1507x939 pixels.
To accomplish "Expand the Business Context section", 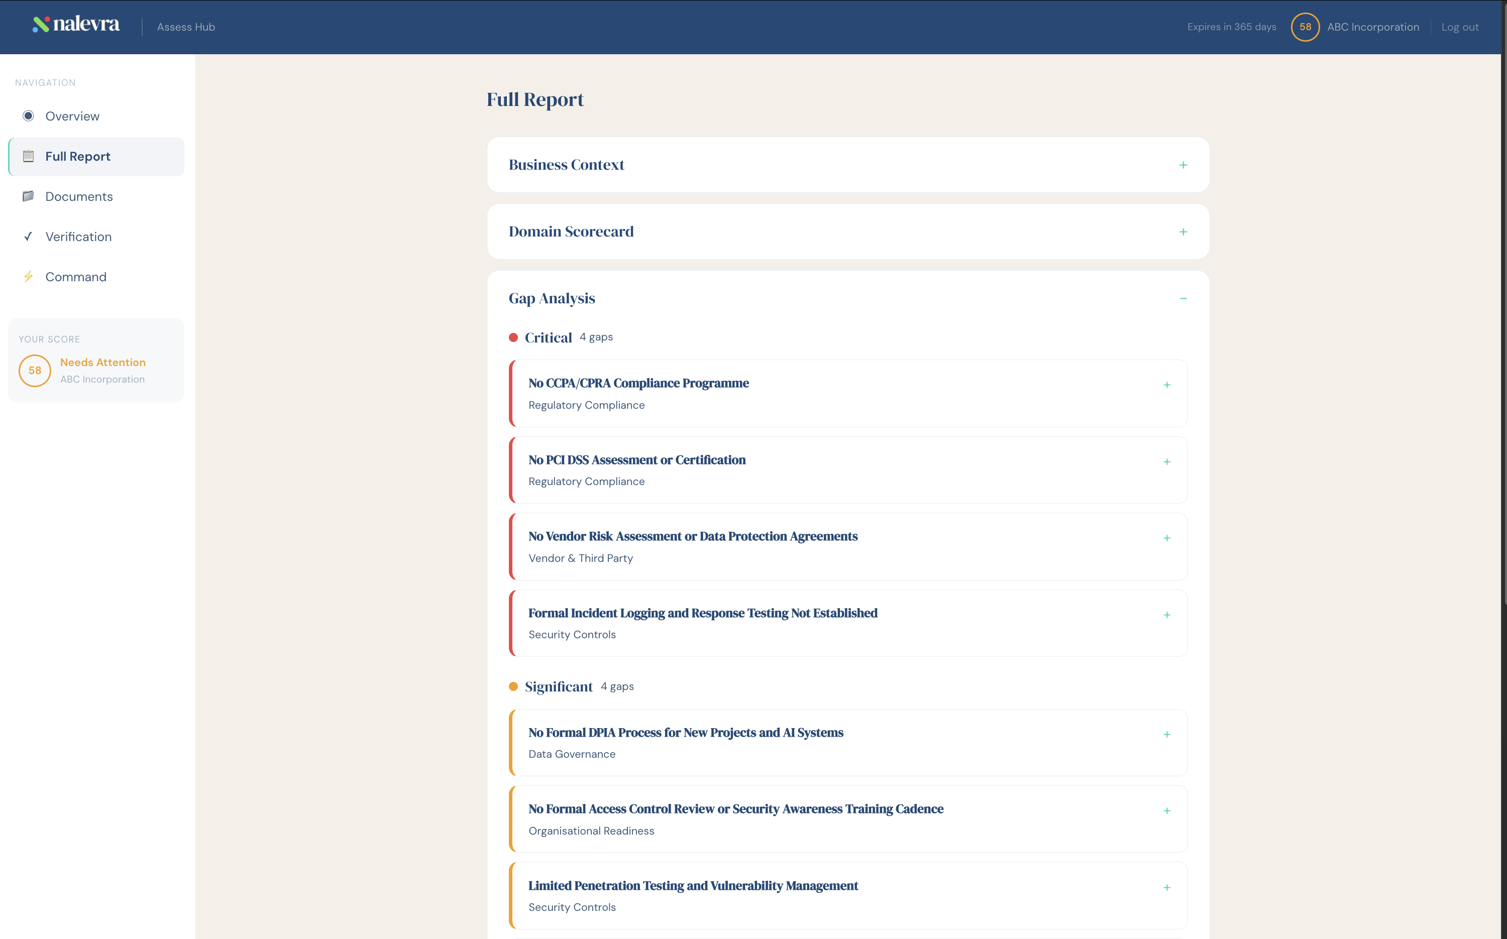I will click(1182, 165).
